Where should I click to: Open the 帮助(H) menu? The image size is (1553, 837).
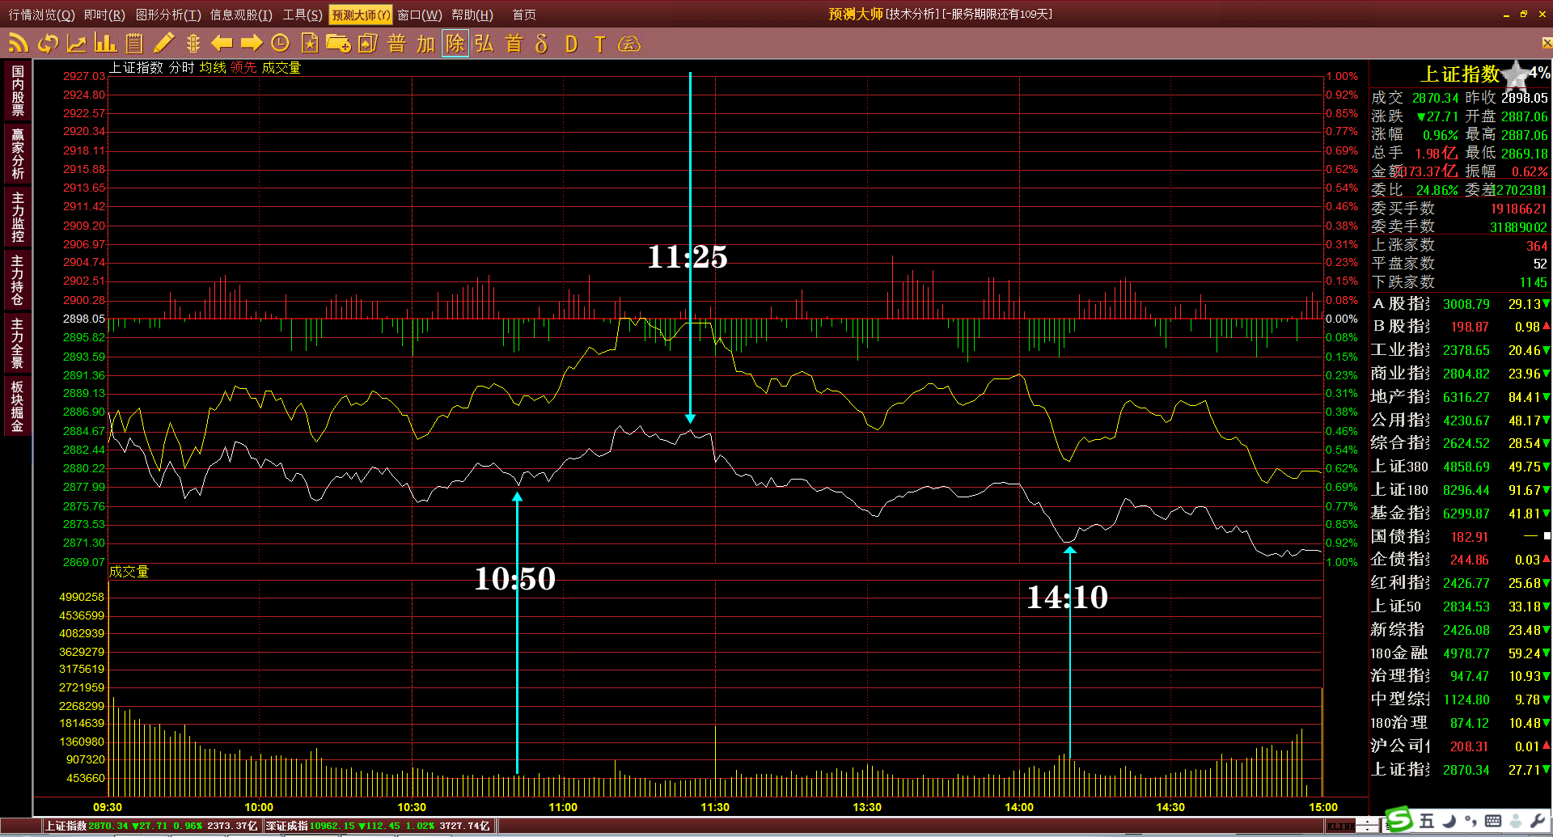(x=472, y=15)
